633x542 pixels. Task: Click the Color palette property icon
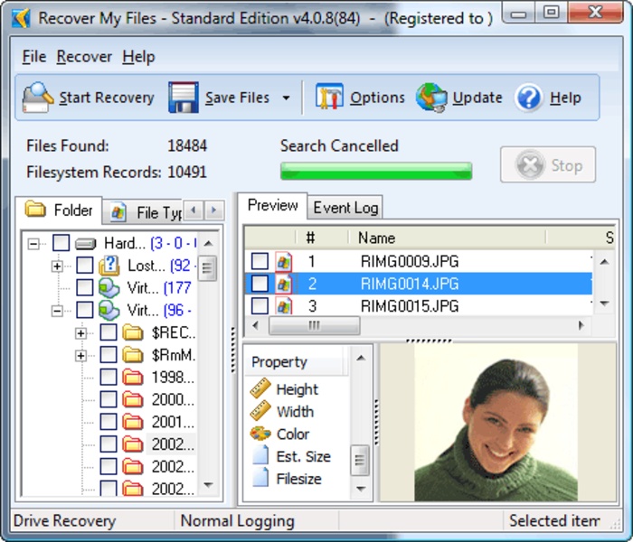[260, 434]
